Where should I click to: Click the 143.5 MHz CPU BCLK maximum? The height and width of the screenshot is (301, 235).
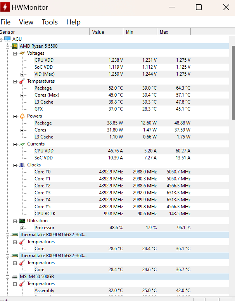click(180, 214)
